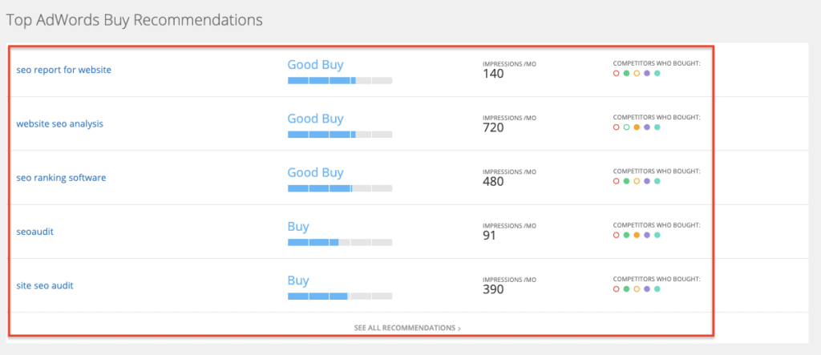Click the 390 impressions value for site seo audit
This screenshot has height=355, width=821.
point(493,289)
